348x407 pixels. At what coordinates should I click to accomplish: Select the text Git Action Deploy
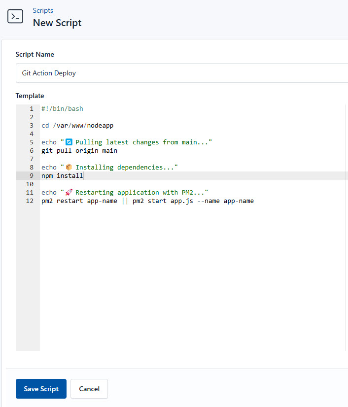[x=48, y=73]
